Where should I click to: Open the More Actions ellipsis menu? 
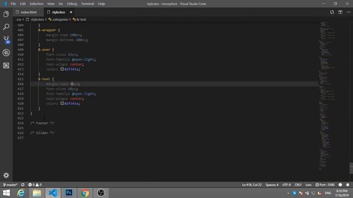[x=349, y=12]
